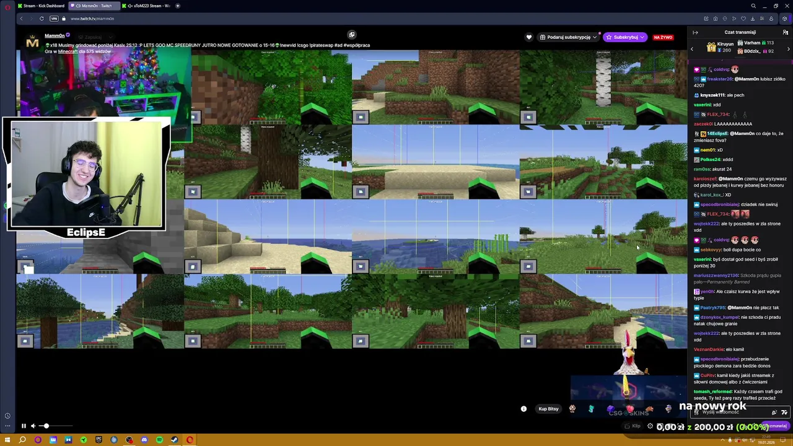Search tabs using the magnifier icon
This screenshot has width=793, height=446.
pyautogui.click(x=753, y=6)
